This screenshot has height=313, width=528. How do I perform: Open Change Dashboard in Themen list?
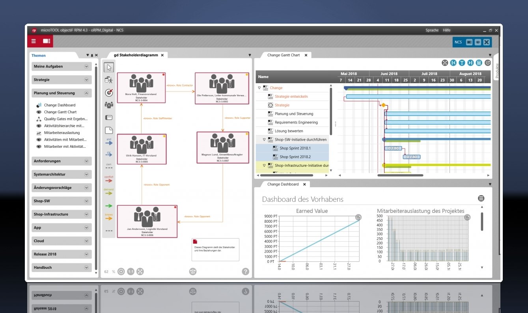tap(60, 105)
